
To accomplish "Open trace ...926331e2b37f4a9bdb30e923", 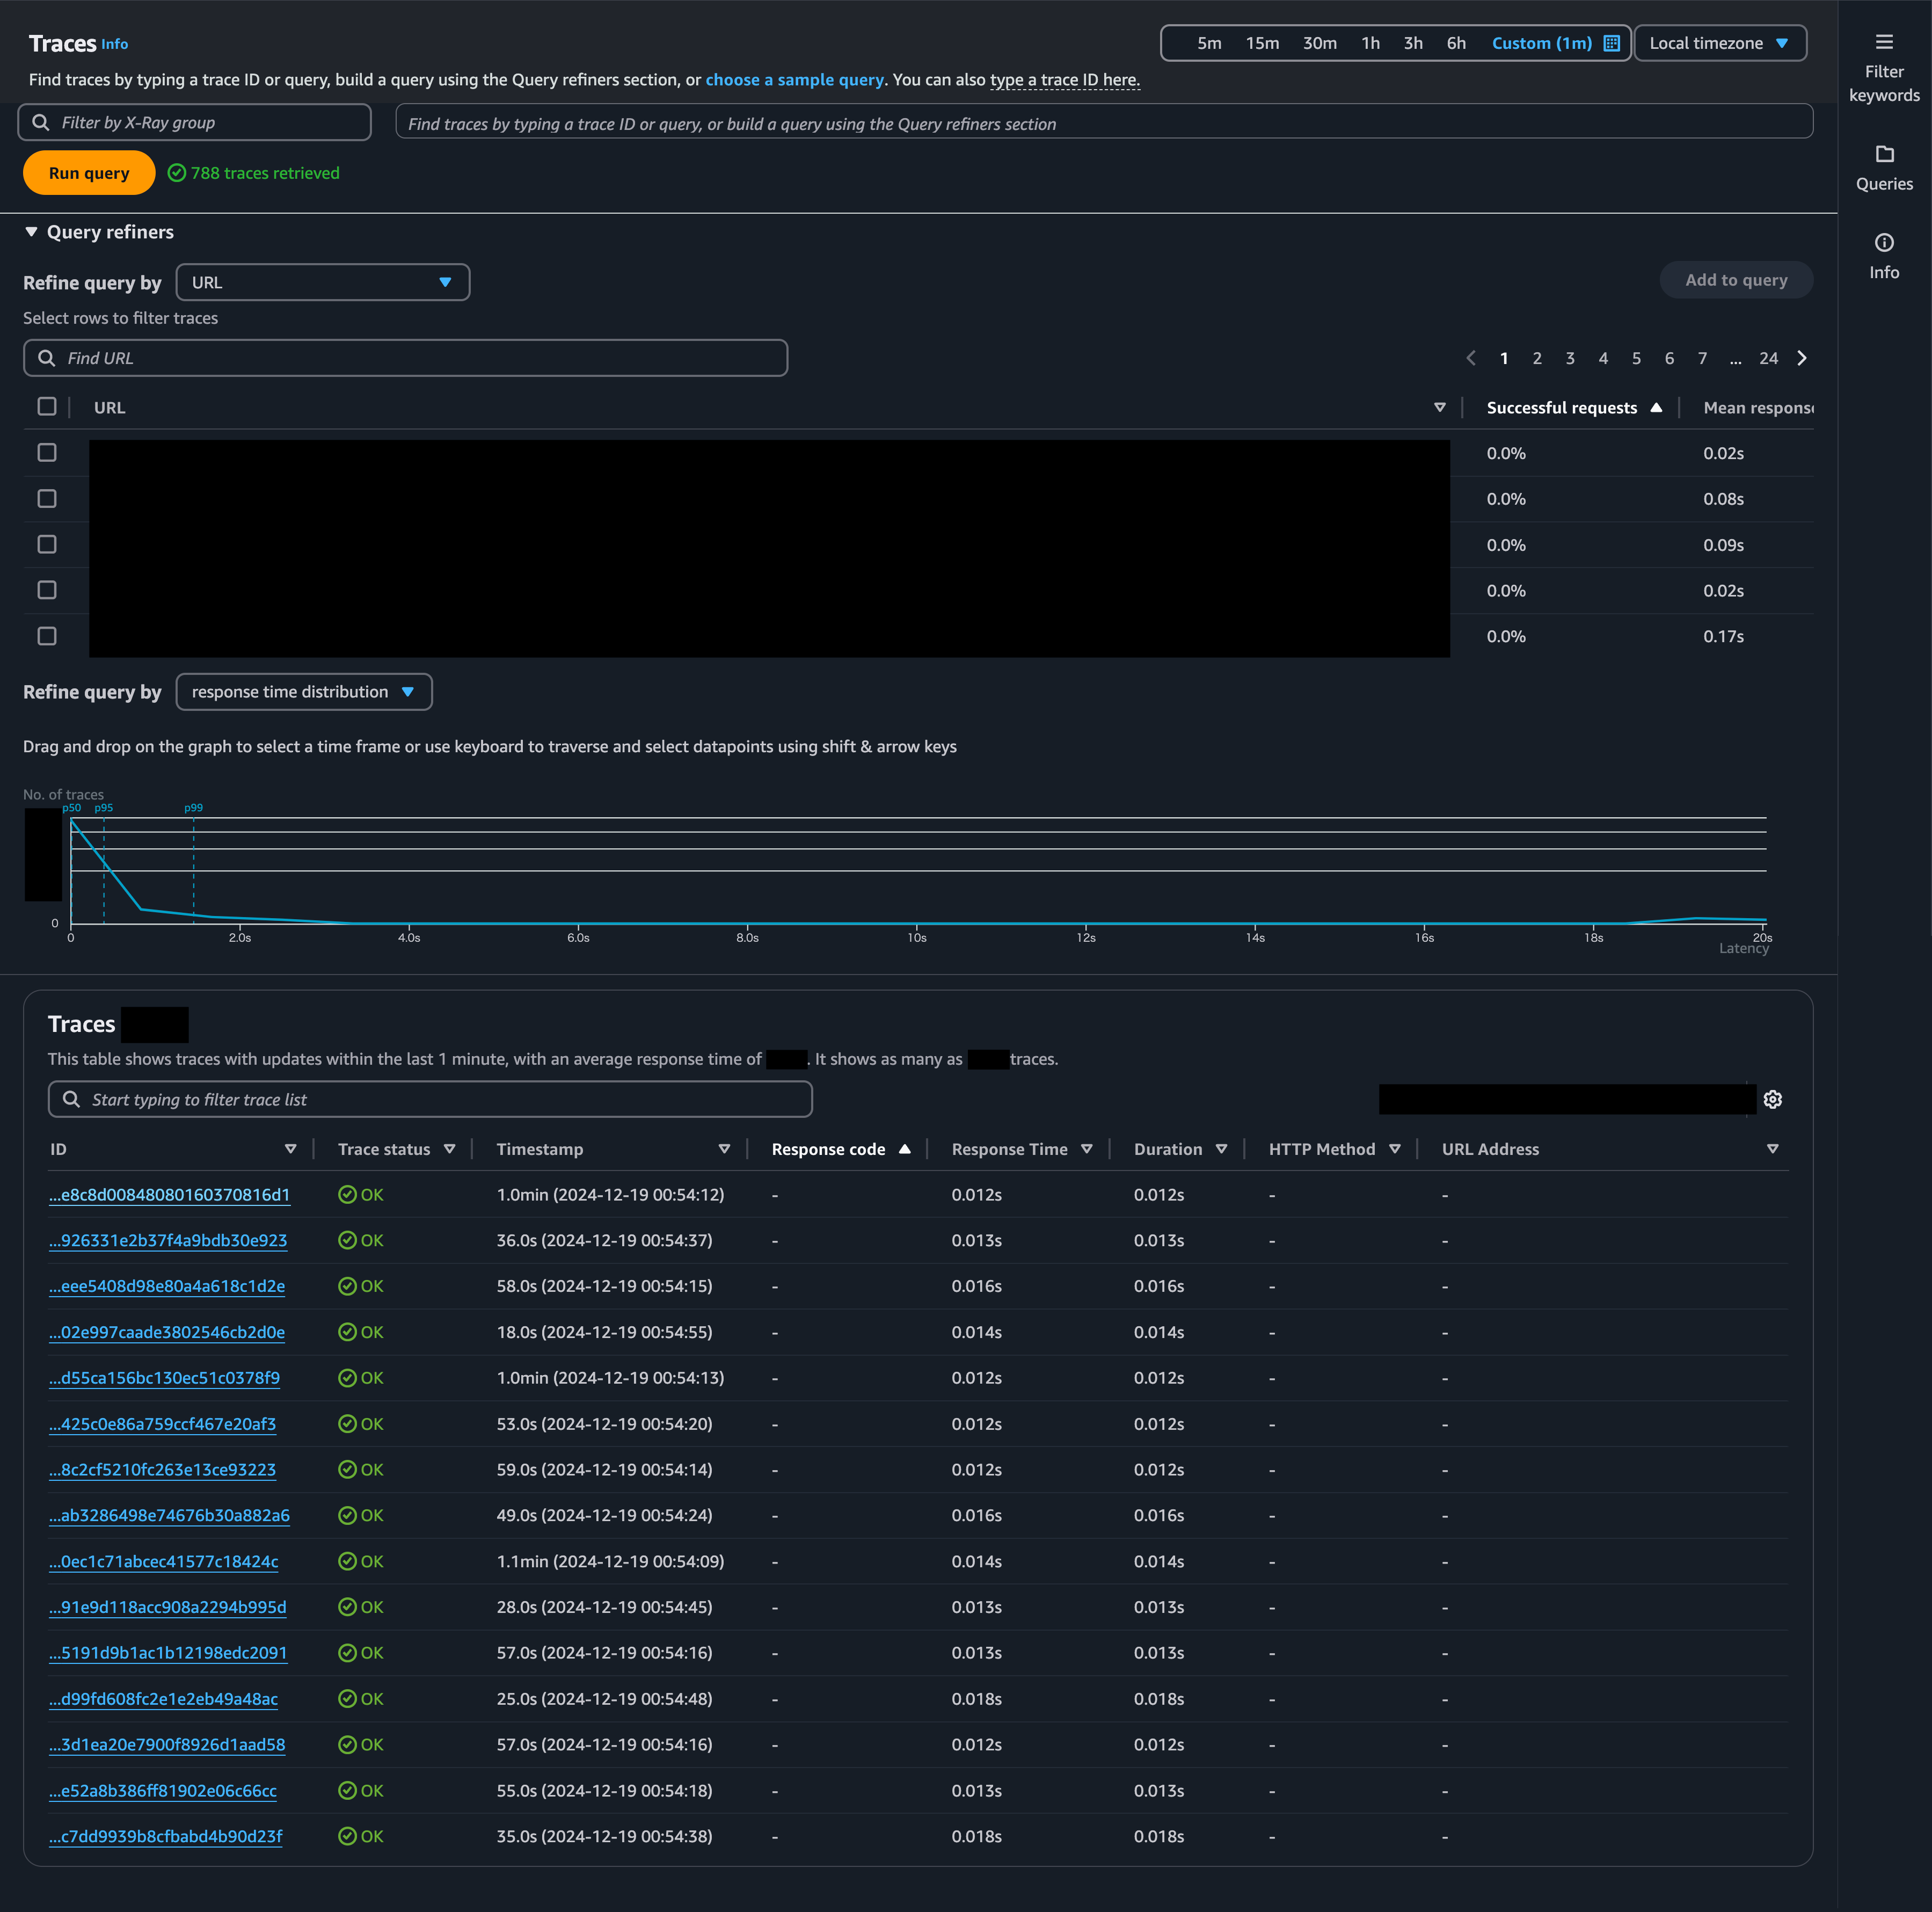I will pyautogui.click(x=168, y=1240).
